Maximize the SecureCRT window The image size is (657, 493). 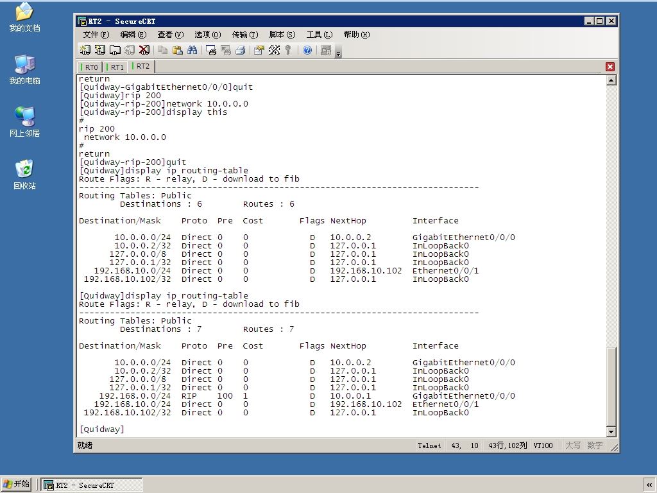(x=600, y=21)
